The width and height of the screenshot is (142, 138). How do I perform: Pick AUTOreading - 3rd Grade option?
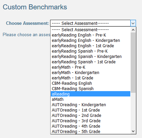[x=91, y=121]
